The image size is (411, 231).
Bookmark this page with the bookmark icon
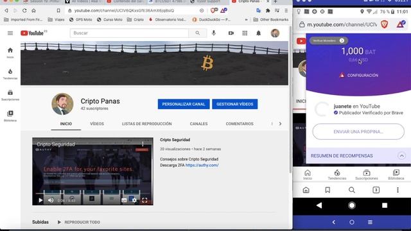(58, 10)
